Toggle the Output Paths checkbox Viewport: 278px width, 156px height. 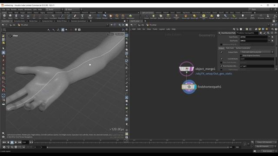[221, 52]
